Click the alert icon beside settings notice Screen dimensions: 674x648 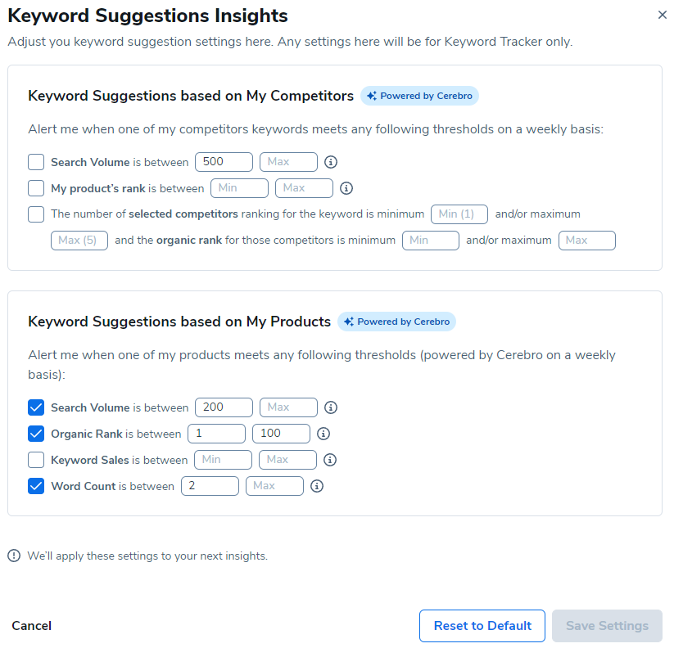tap(14, 556)
